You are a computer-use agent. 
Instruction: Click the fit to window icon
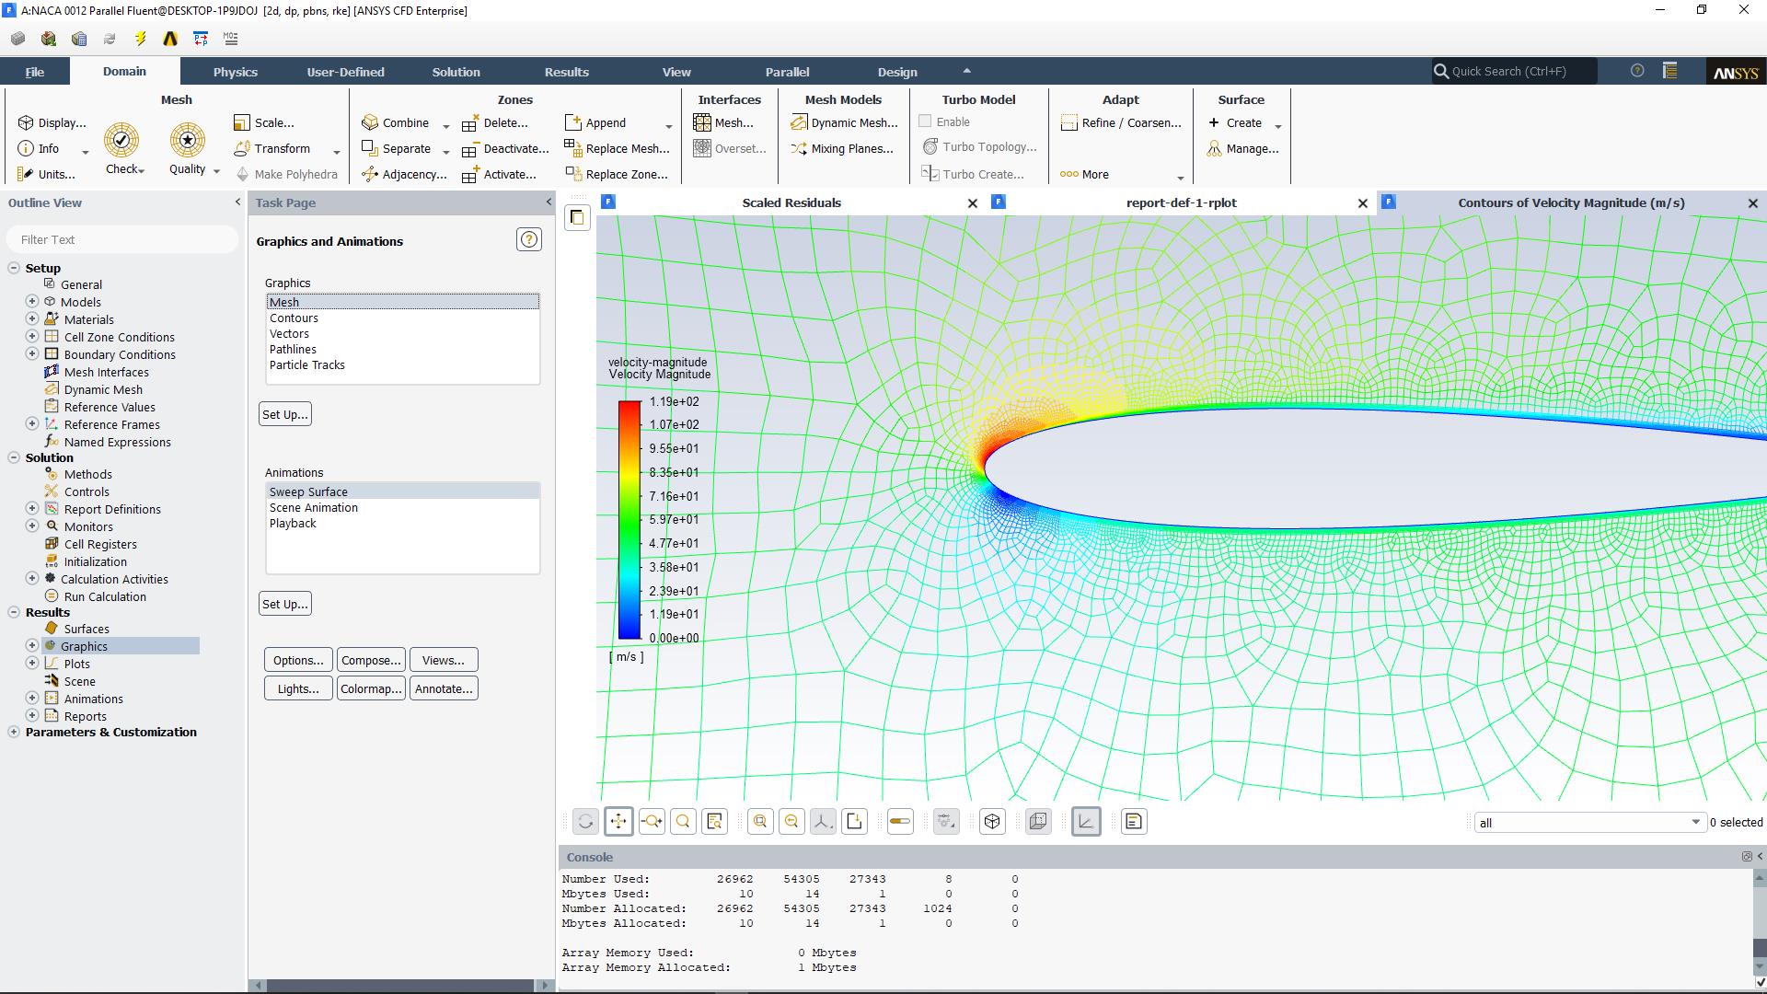(760, 822)
